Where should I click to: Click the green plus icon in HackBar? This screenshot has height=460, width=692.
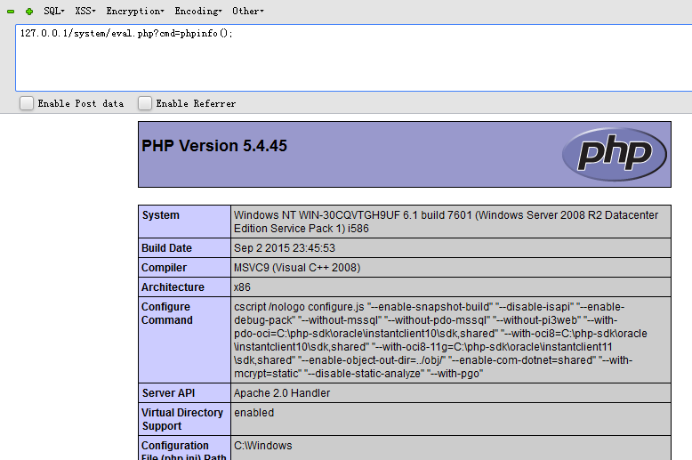(29, 12)
